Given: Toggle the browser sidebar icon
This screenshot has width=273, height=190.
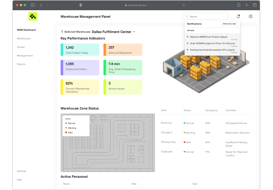Looking at the screenshot, I should 33,5.
